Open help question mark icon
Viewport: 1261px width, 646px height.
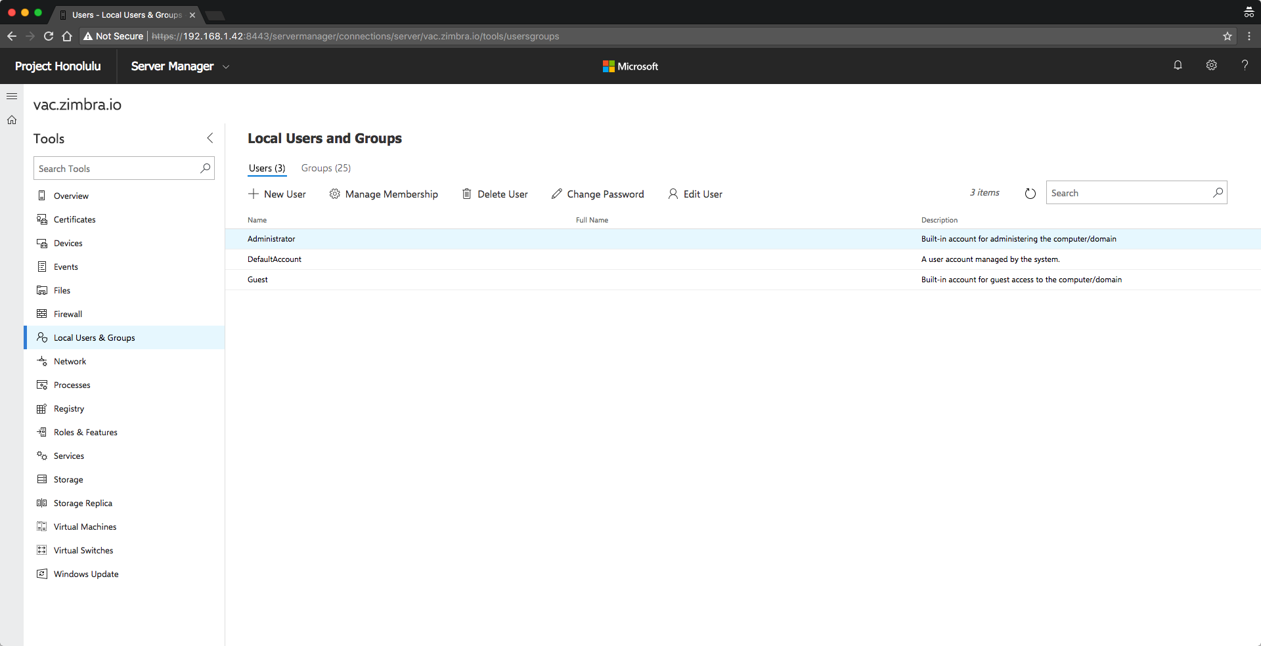pos(1245,65)
